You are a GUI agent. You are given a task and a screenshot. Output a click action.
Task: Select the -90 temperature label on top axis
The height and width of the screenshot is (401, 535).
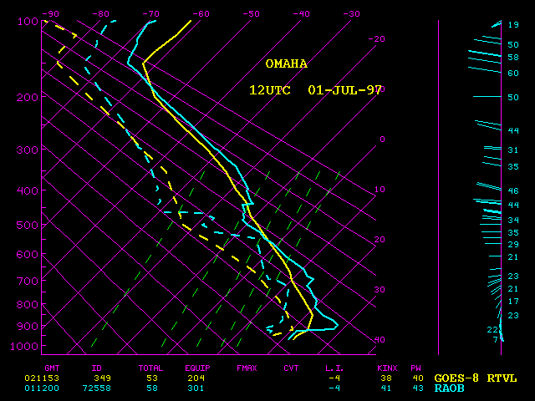coord(50,14)
